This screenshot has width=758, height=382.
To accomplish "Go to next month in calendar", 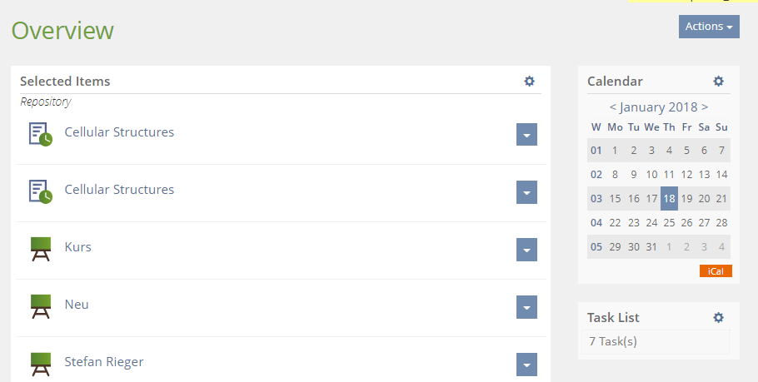I will pos(705,107).
